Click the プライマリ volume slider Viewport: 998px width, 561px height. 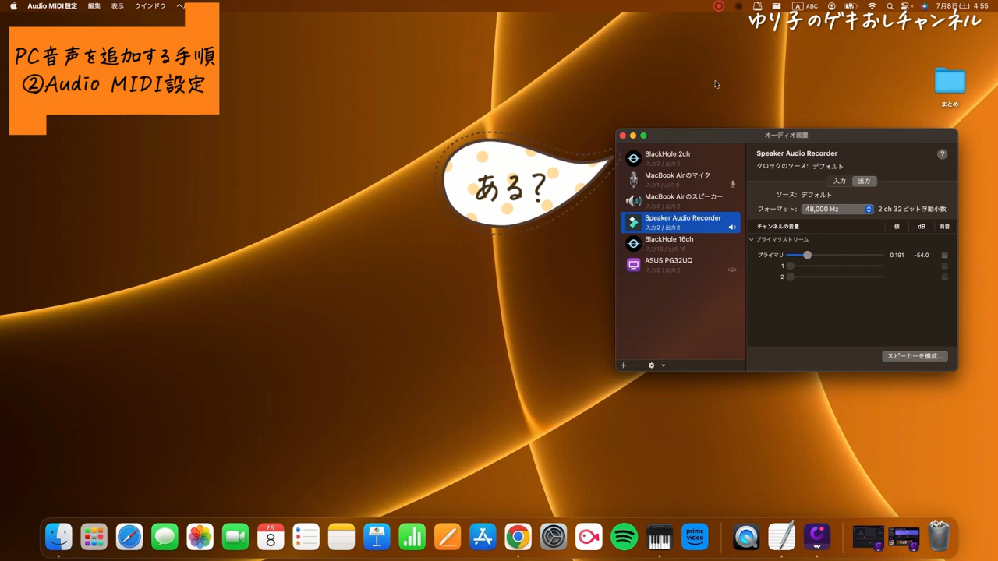point(835,255)
